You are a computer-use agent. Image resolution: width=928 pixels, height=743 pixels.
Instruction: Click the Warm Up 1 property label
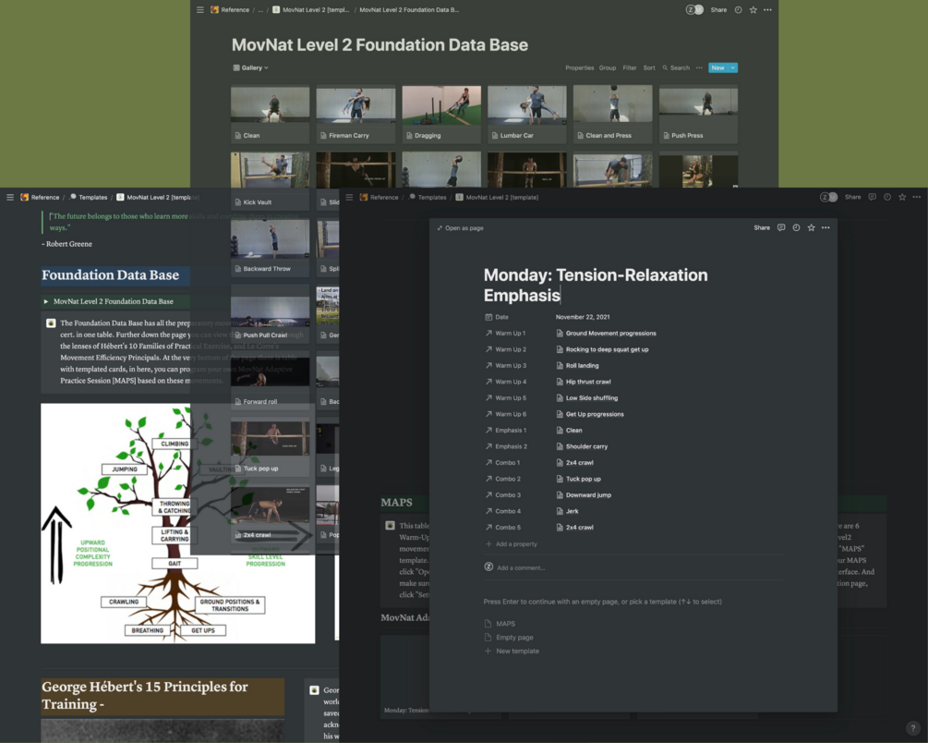coord(505,334)
